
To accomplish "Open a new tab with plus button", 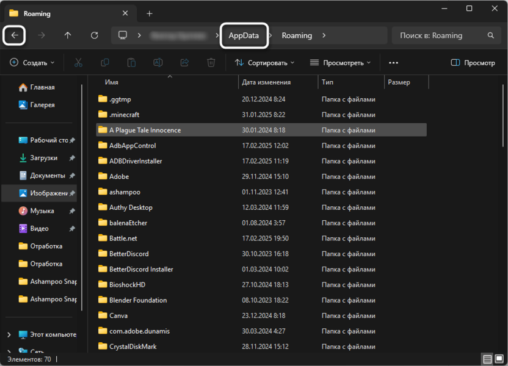I will (x=150, y=13).
